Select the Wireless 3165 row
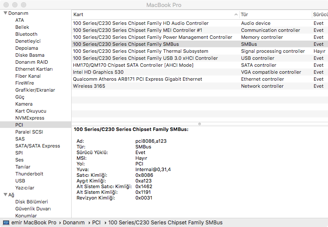The image size is (328, 227). [x=89, y=86]
